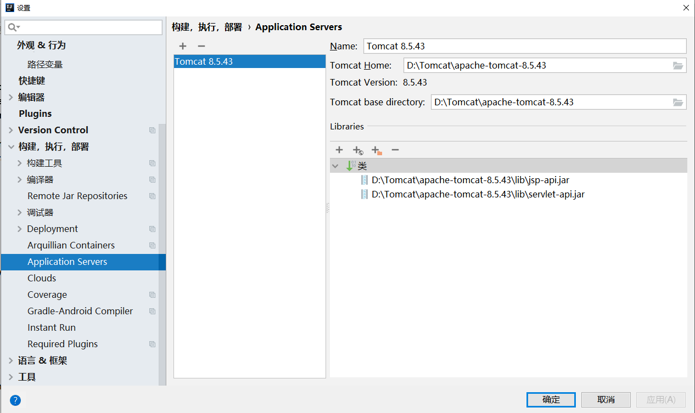
Task: Click project-level icon beside Arquillian Containers
Action: coord(152,246)
